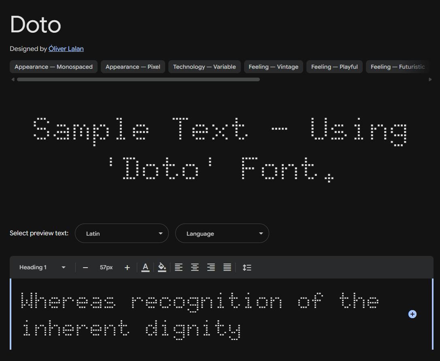Image resolution: width=440 pixels, height=361 pixels.
Task: Center align the text
Action: point(195,267)
